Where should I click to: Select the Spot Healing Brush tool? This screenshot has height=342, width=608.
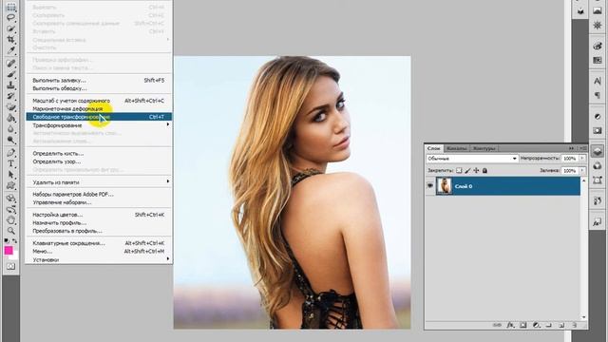tap(11, 64)
